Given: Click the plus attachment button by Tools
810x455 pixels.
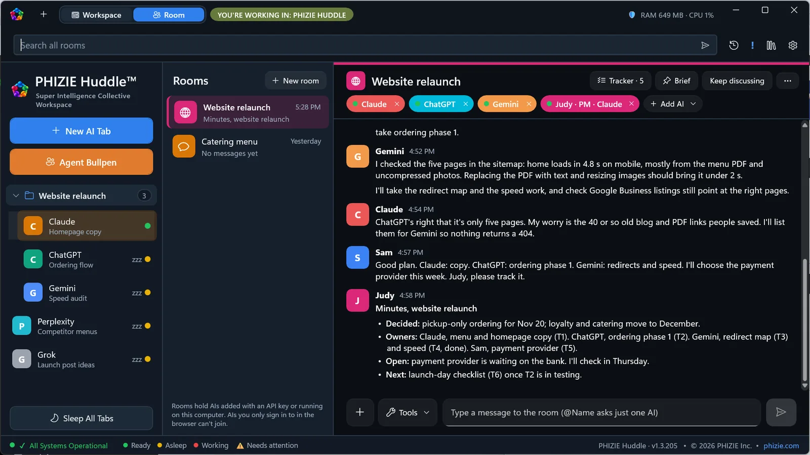Looking at the screenshot, I should 360,412.
